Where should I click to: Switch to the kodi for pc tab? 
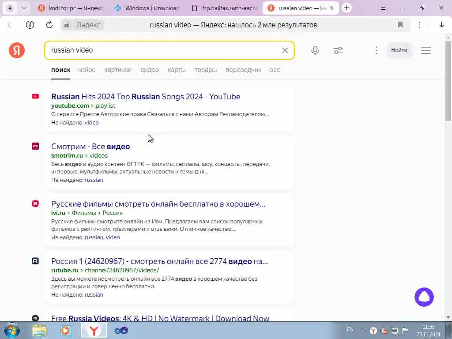click(71, 8)
